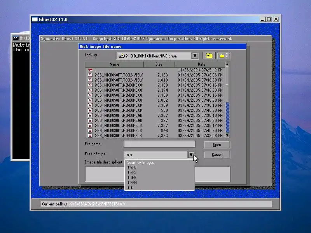The image size is (311, 233).
Task: Select *.* in the dropdown list
Action: click(130, 188)
